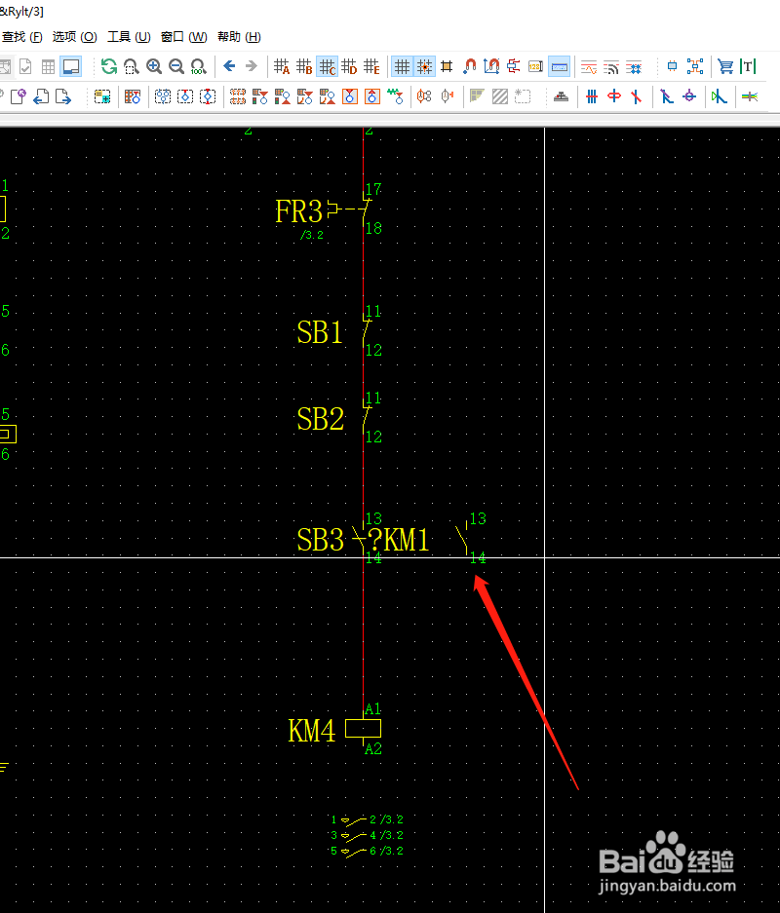Click the Zoom in magnifier icon
This screenshot has width=780, height=913.
(x=154, y=66)
